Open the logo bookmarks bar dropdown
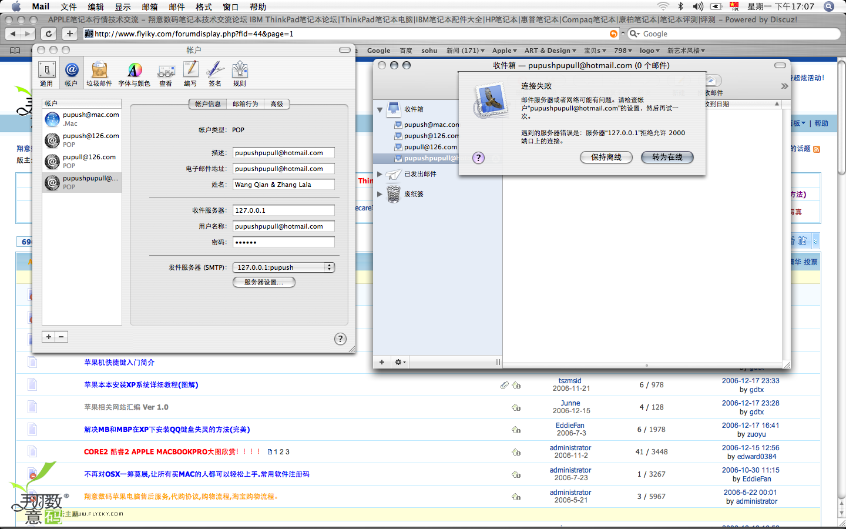 click(x=650, y=51)
